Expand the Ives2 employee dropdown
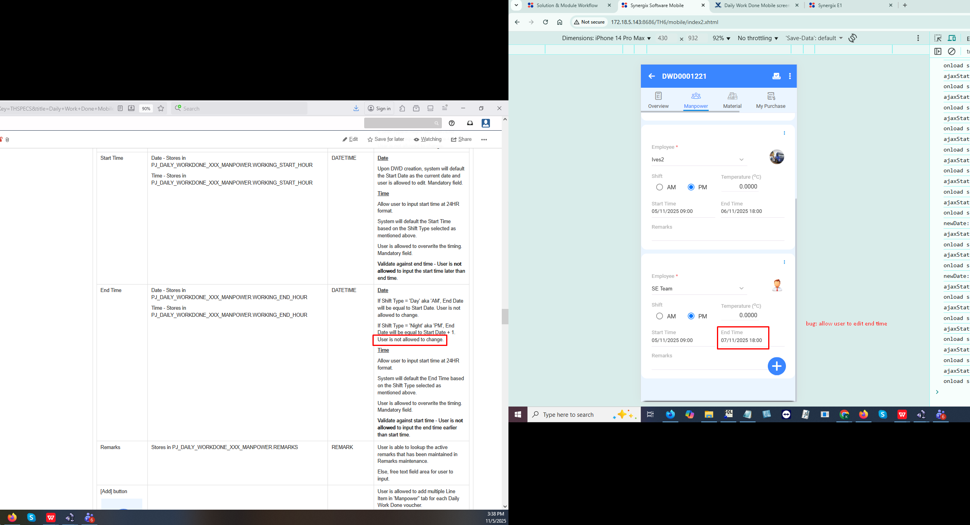The height and width of the screenshot is (525, 970). [x=741, y=160]
